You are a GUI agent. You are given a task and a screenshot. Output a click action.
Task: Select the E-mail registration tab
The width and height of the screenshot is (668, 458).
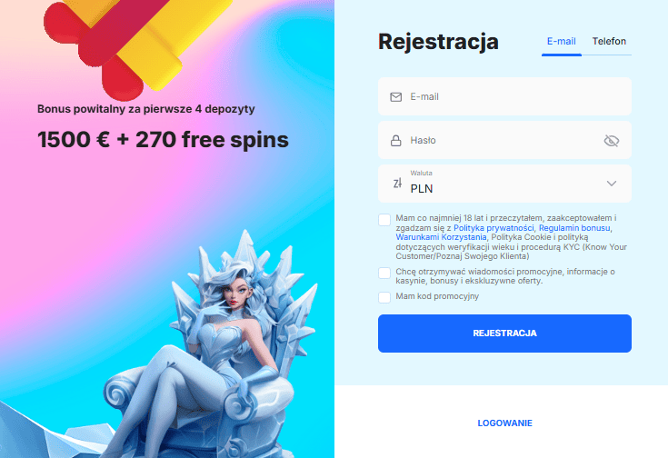click(x=561, y=41)
